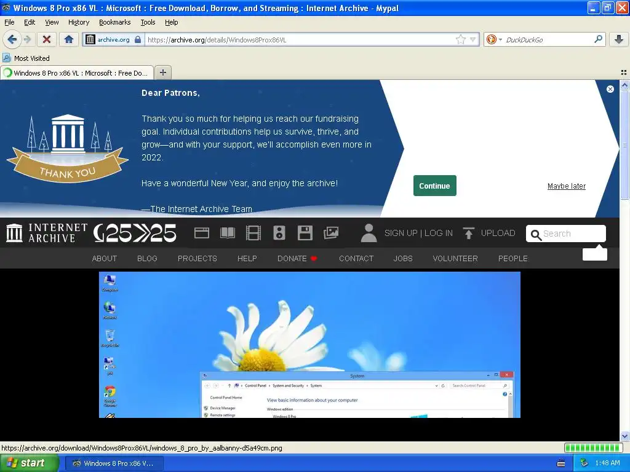Open the Home page icon
Screen dimensions: 630x472
click(69, 39)
